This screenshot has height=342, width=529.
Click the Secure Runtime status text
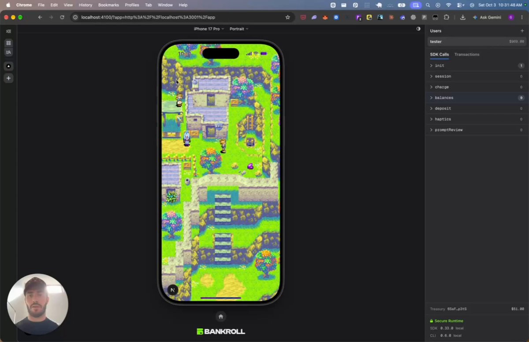[x=449, y=321]
